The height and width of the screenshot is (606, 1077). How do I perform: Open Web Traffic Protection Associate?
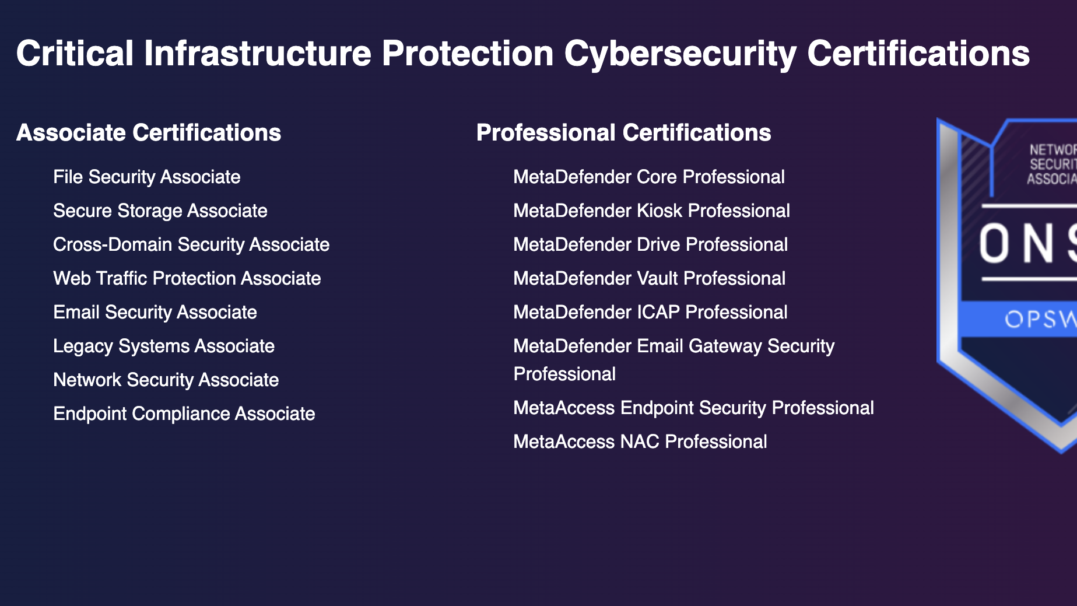pos(187,278)
